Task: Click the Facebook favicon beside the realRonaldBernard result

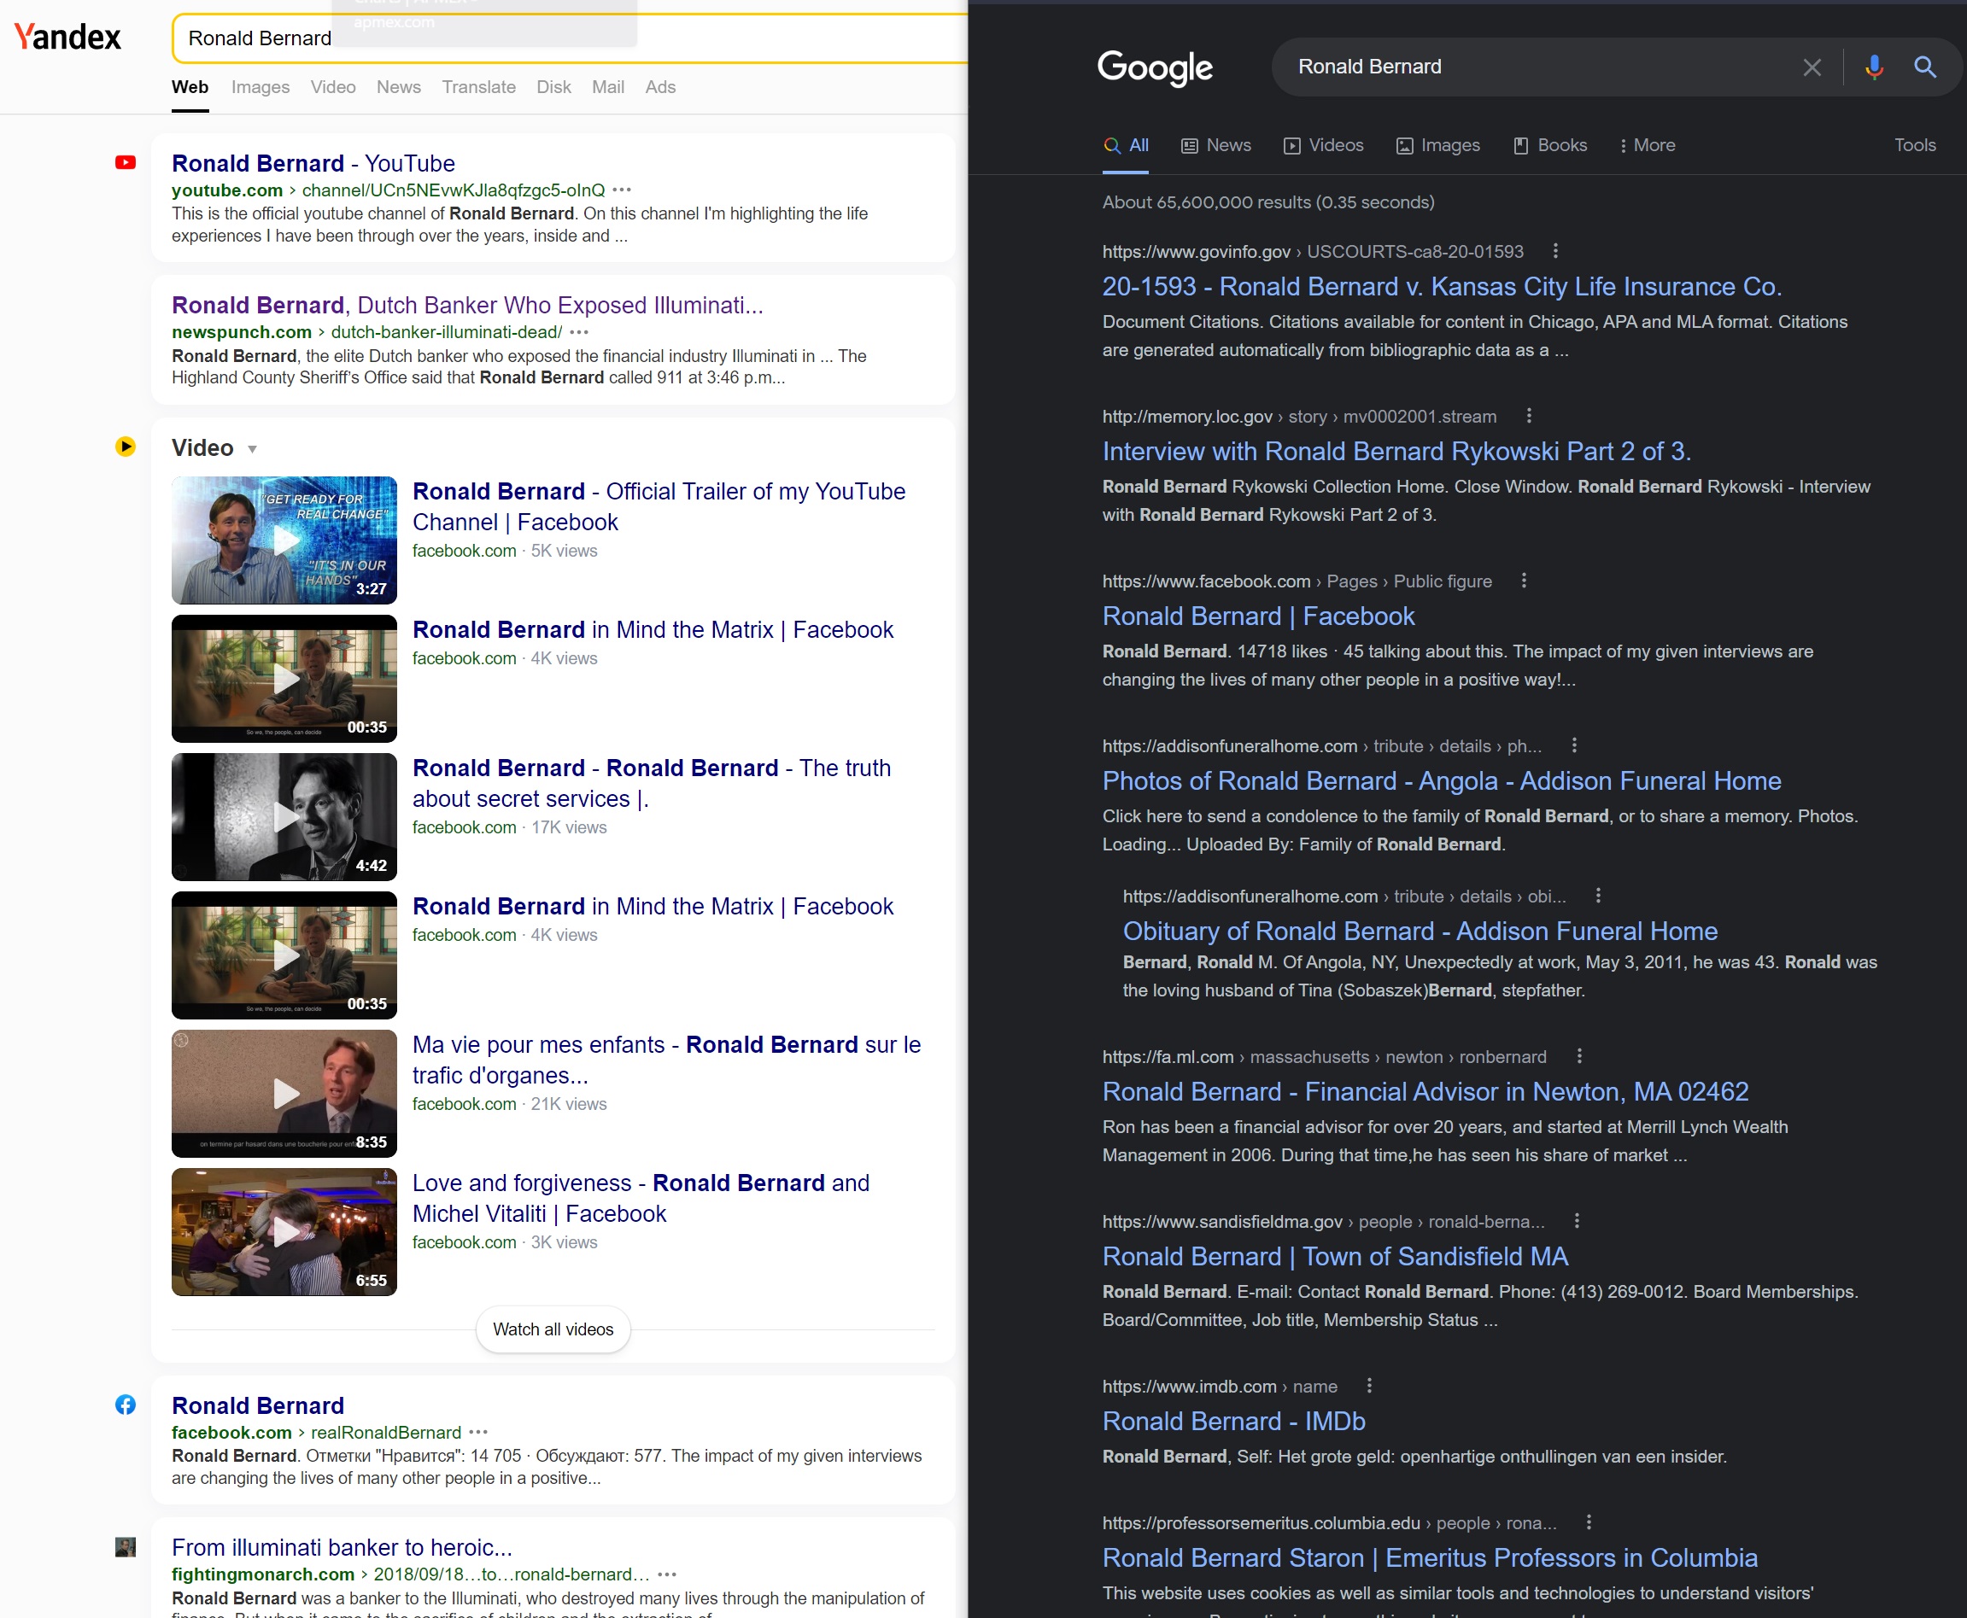Action: (125, 1405)
